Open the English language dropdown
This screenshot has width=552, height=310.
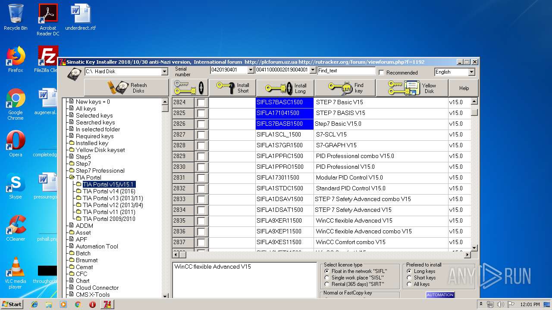(471, 72)
